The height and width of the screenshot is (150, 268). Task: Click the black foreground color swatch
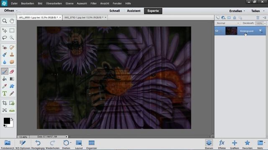point(7,120)
